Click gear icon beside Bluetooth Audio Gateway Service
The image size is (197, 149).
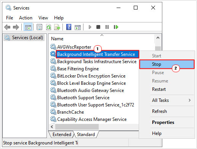(53, 90)
